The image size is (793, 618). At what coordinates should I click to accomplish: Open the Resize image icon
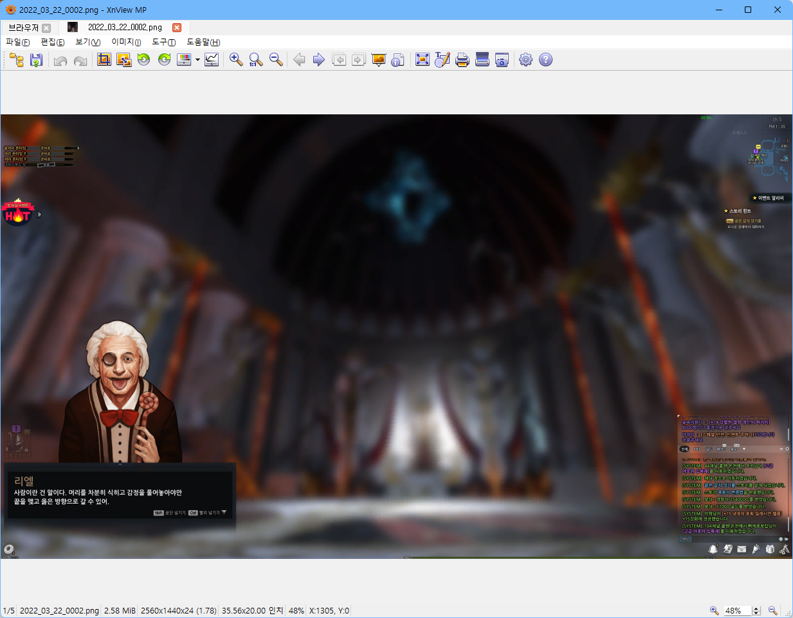(124, 60)
